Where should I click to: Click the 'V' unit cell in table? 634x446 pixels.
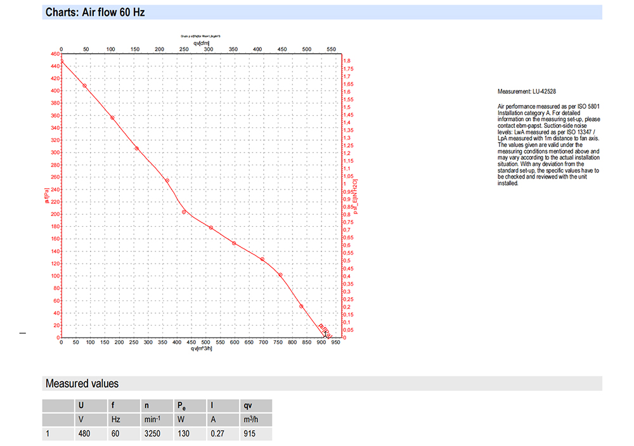click(x=91, y=419)
